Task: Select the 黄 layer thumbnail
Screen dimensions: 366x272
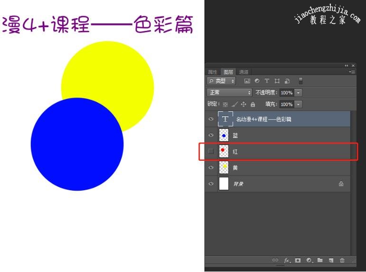Action: click(224, 167)
